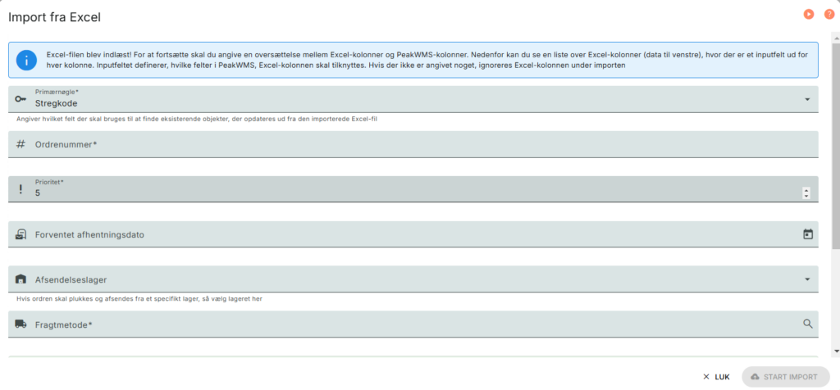This screenshot has height=390, width=840.
Task: Open the Afsendelseslager combo box field
Action: [x=413, y=279]
